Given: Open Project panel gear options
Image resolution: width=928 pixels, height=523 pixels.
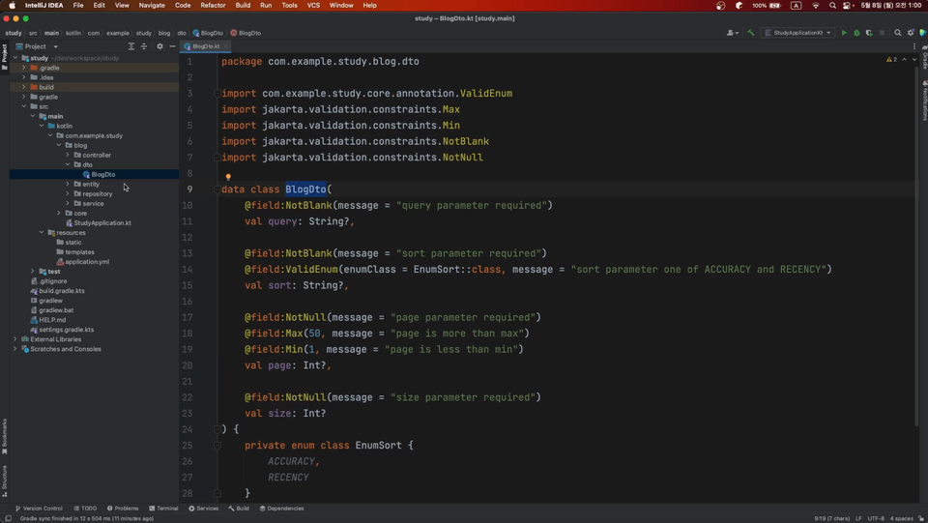Looking at the screenshot, I should click(x=159, y=46).
